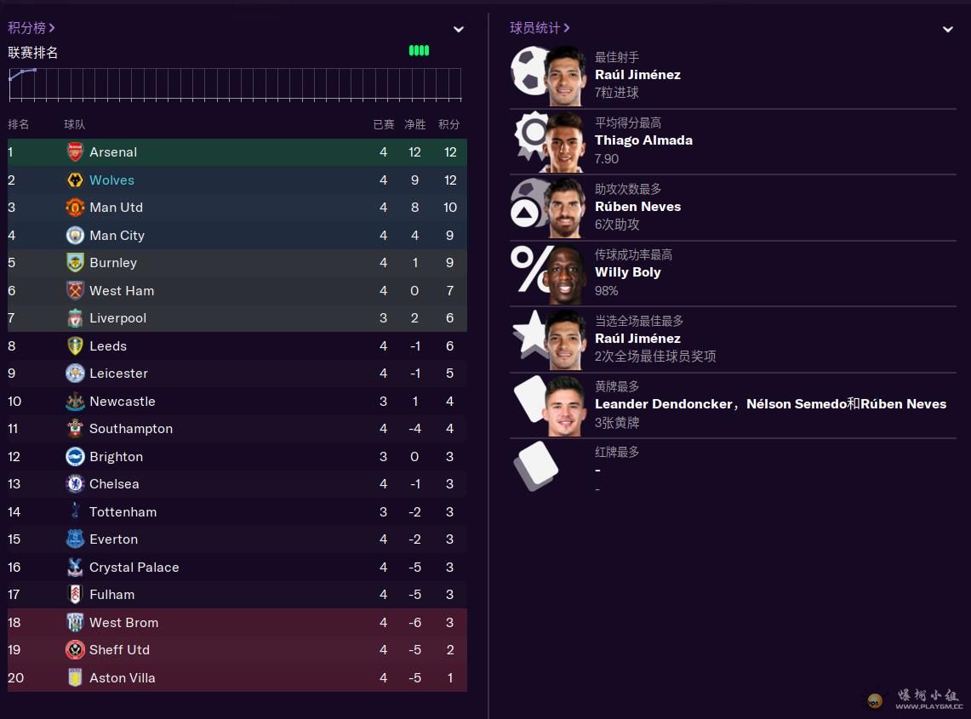Viewport: 971px width, 719px height.
Task: Click the red cards icon
Action: (536, 465)
